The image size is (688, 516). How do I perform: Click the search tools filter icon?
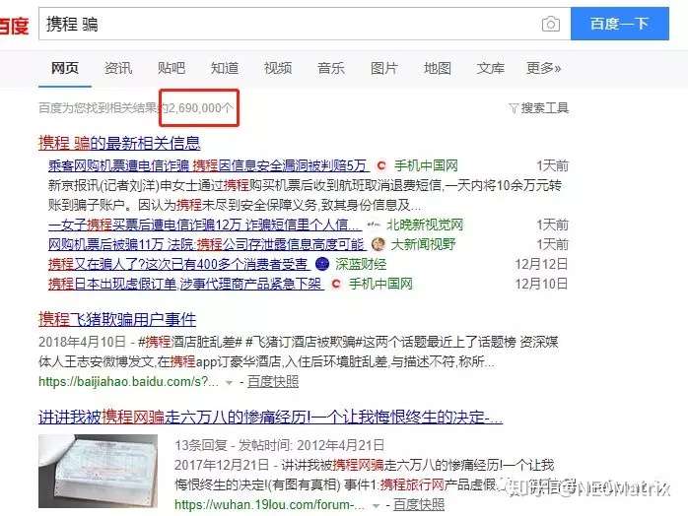[514, 108]
